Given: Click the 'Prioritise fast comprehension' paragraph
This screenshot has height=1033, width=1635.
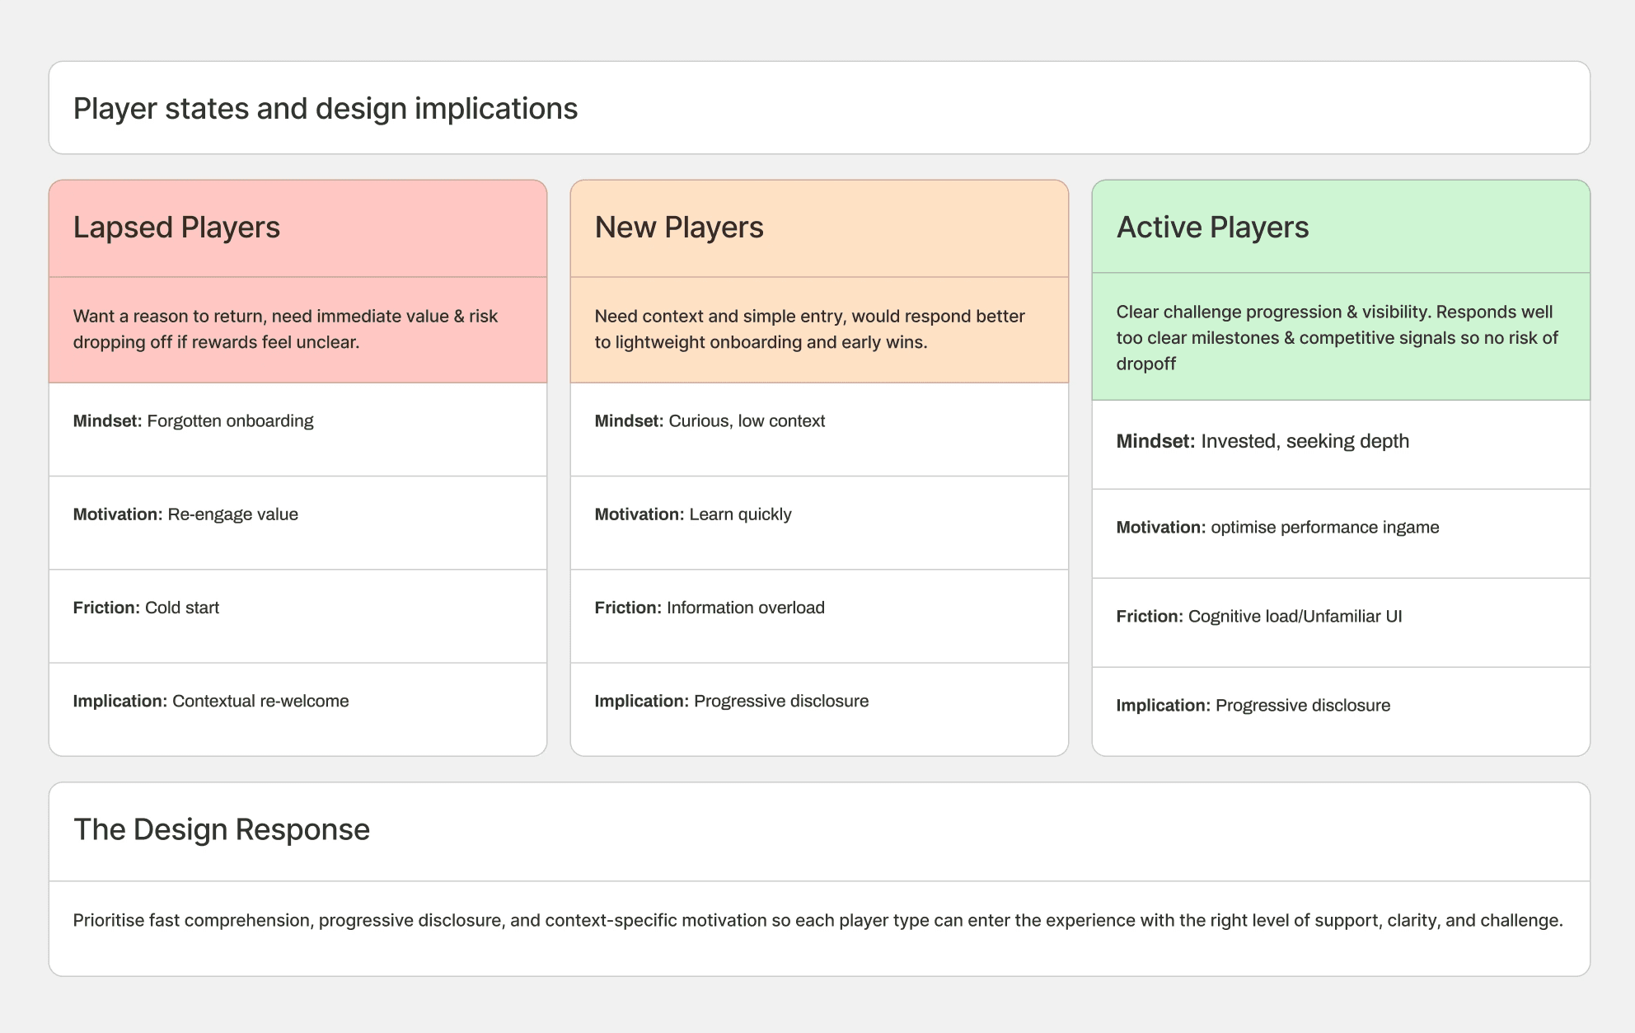Looking at the screenshot, I should coord(817,921).
